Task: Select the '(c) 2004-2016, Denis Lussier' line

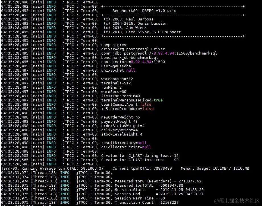Action: pyautogui.click(x=135, y=24)
